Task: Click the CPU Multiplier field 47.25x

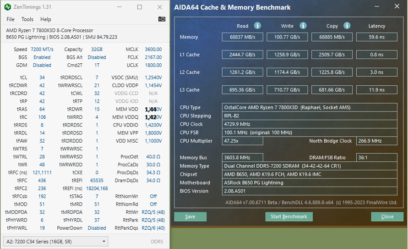Action: click(243, 141)
